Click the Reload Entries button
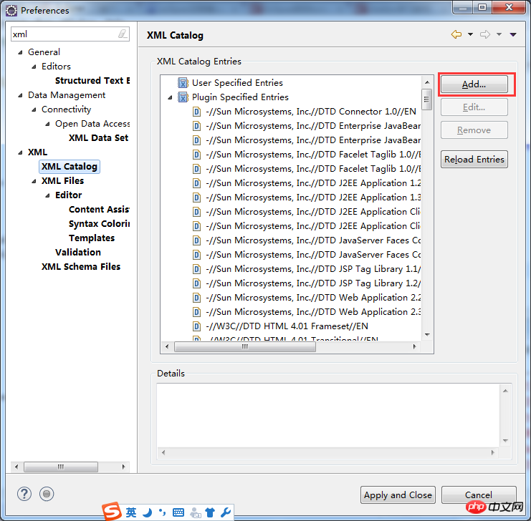Screen dimensions: 531x521 tap(474, 160)
